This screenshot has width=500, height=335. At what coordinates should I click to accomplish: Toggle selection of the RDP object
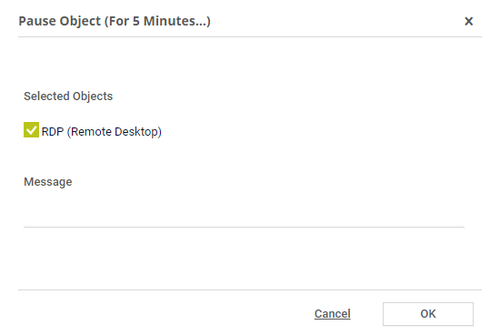tap(31, 129)
